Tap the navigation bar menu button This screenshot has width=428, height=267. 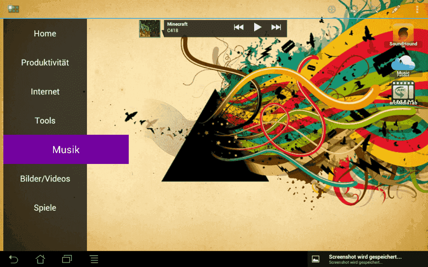click(x=94, y=259)
